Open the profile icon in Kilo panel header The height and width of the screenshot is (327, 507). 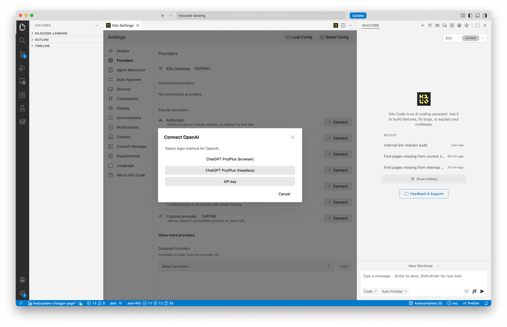(459, 25)
